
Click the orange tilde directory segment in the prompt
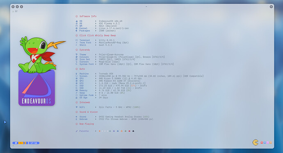coord(21,143)
